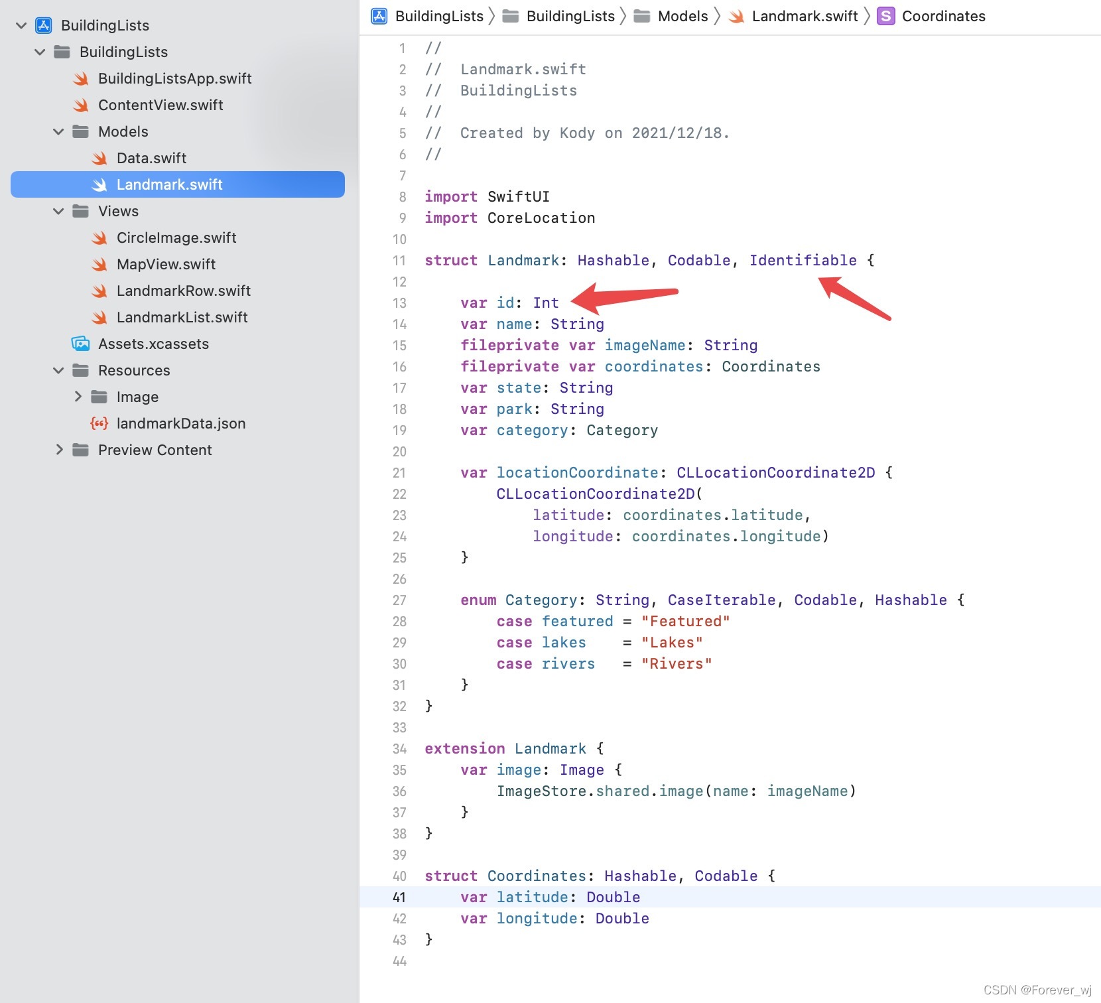1101x1003 pixels.
Task: Click the Swift icon beside LandmarkRow.swift
Action: [99, 291]
